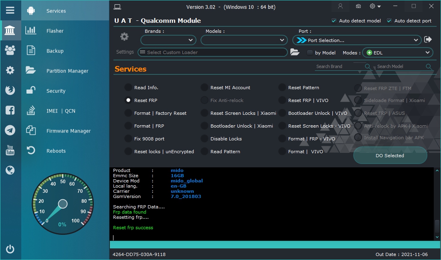441x260 pixels.
Task: Click the Security padlock icon
Action: (x=30, y=90)
